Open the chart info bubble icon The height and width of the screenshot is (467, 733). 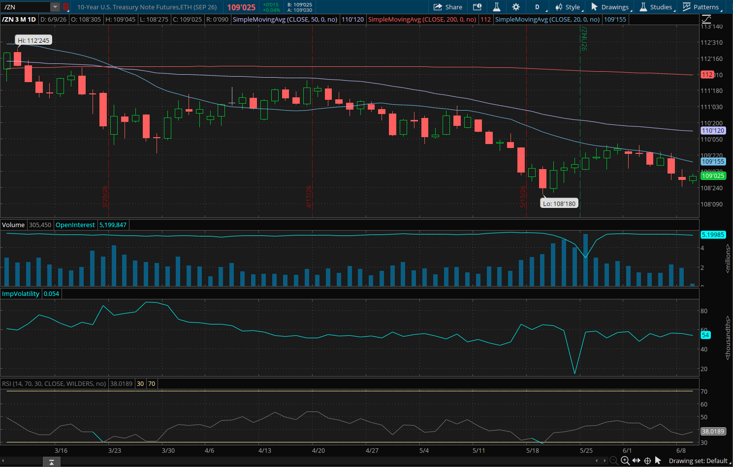pos(477,7)
